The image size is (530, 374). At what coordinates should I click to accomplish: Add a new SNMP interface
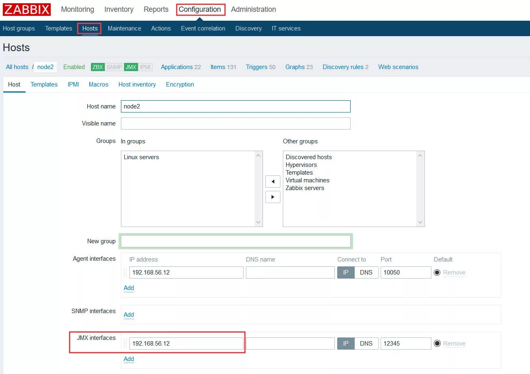pos(129,315)
